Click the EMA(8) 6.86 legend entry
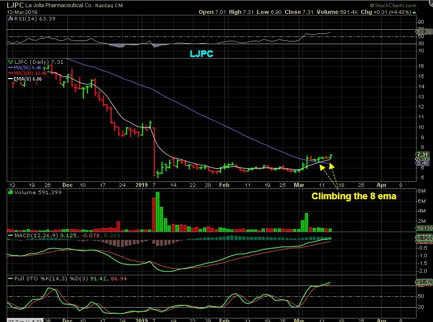This screenshot has width=433, height=322. point(28,79)
